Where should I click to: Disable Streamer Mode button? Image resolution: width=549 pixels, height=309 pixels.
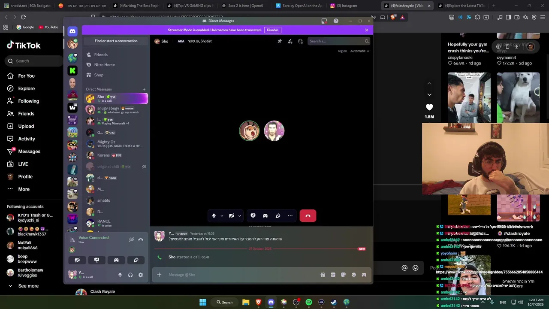pyautogui.click(x=273, y=30)
